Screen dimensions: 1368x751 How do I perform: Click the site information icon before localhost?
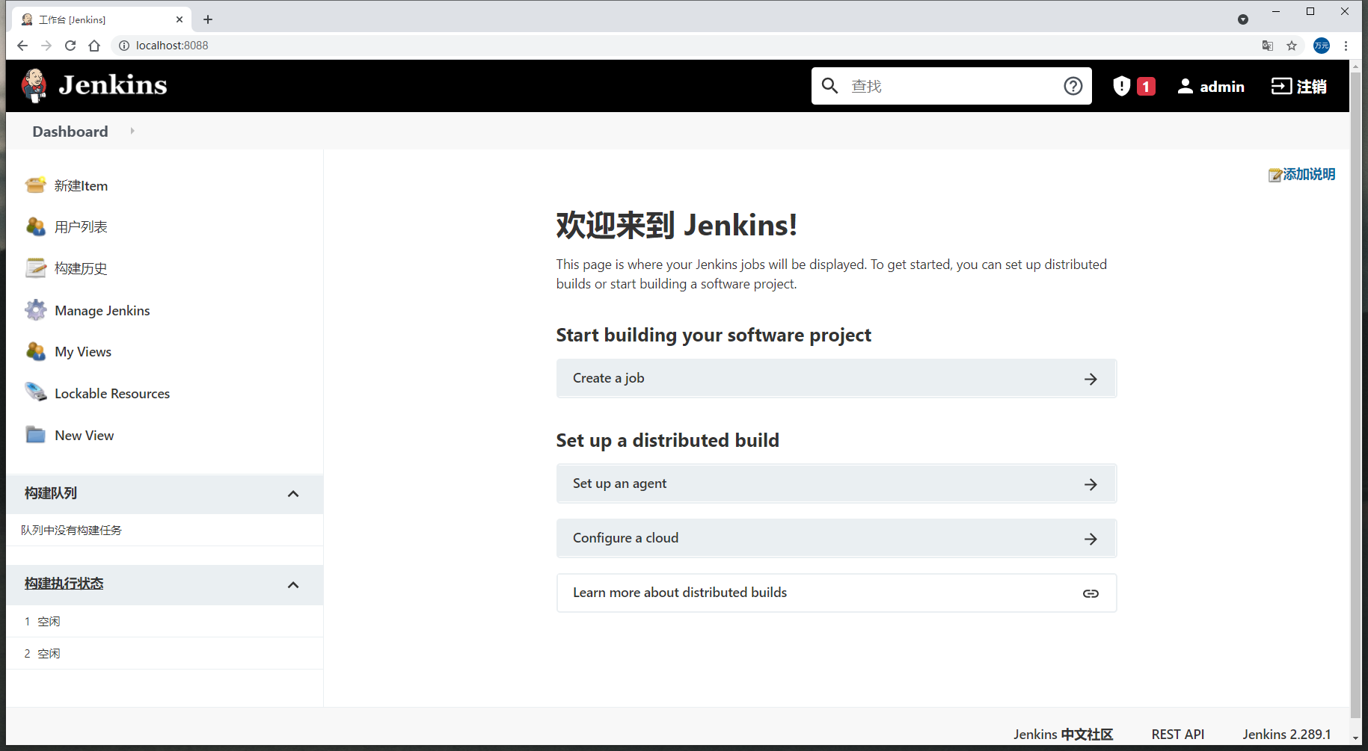point(124,46)
